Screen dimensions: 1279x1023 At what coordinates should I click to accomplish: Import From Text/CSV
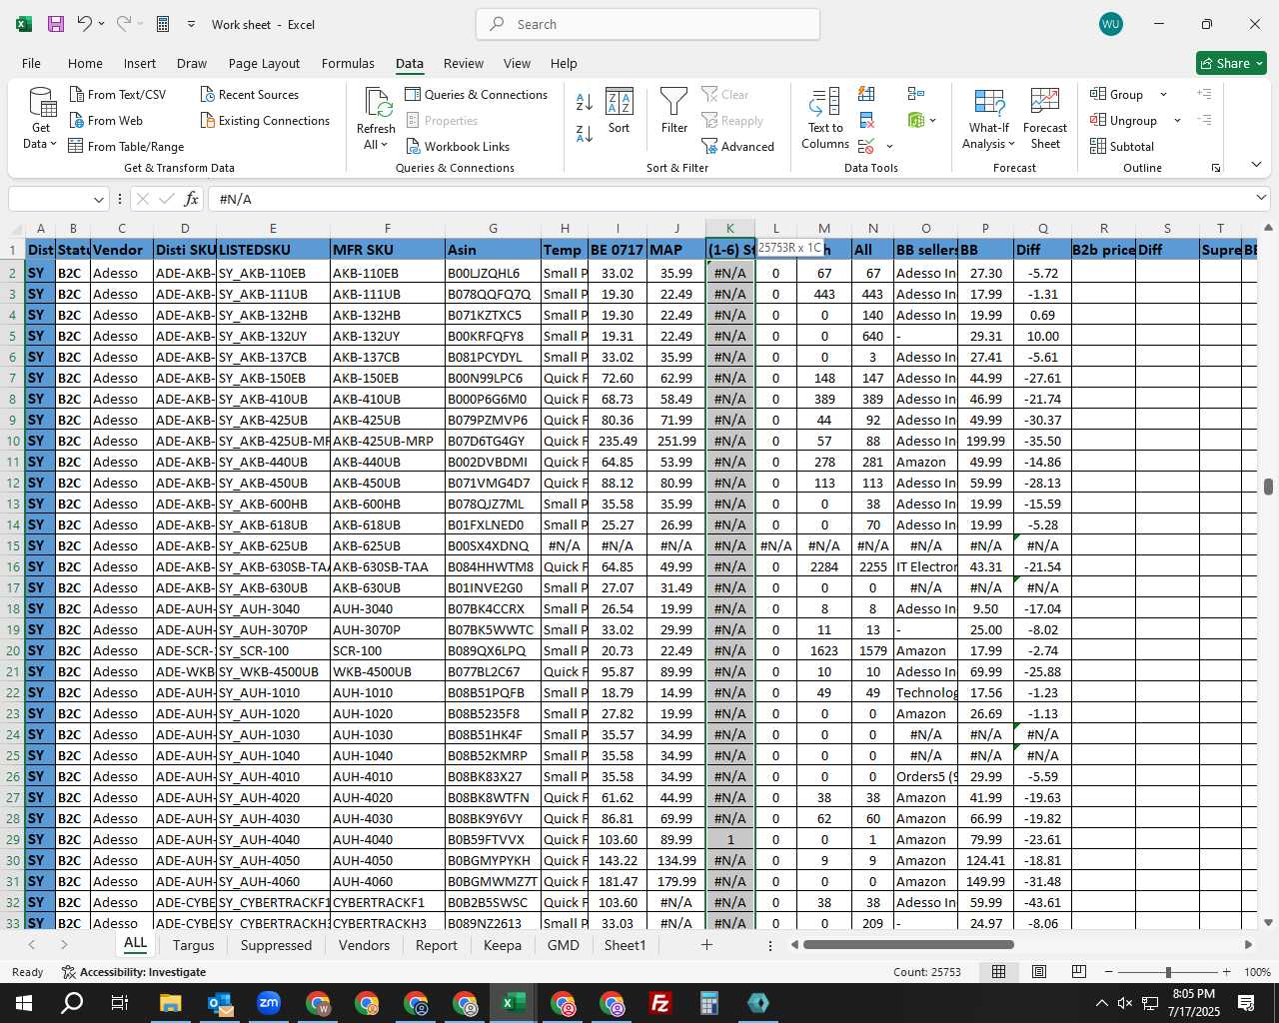117,94
